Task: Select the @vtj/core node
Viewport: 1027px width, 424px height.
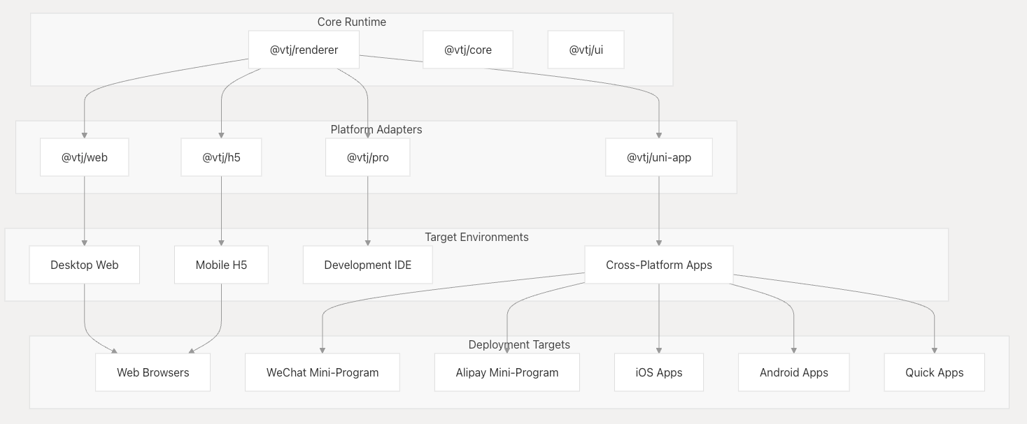Action: point(468,50)
